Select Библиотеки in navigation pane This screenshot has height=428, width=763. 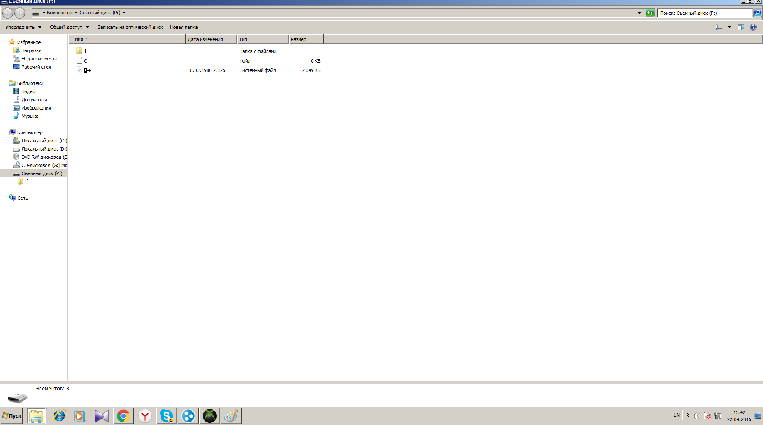coord(30,83)
